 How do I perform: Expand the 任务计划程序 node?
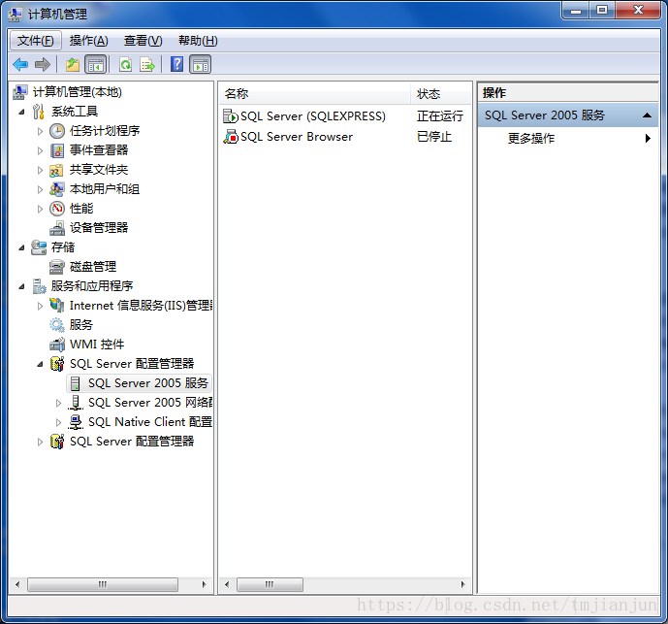(40, 131)
